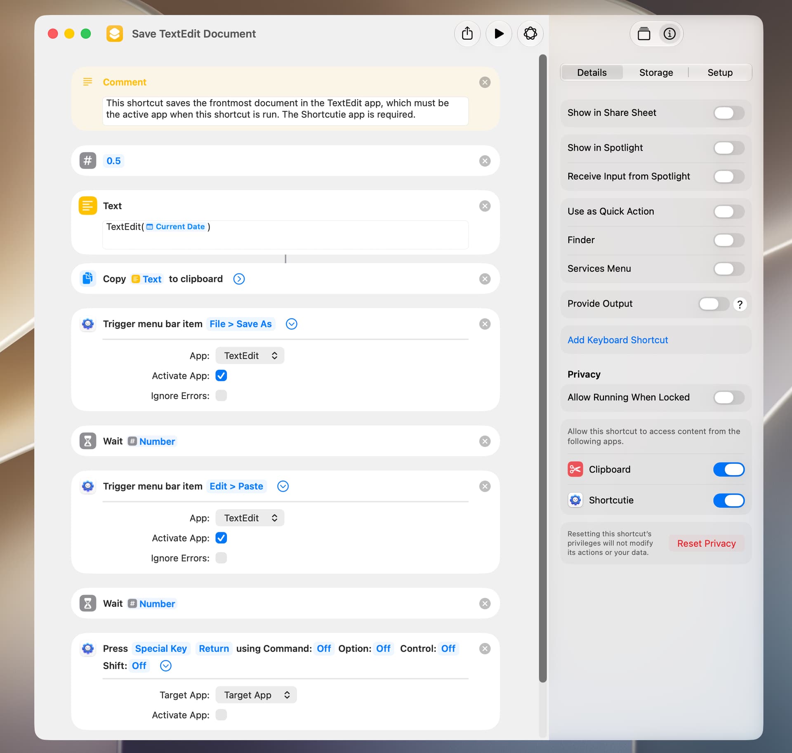Image resolution: width=792 pixels, height=753 pixels.
Task: Turn off Shortcutie access switch
Action: (729, 500)
